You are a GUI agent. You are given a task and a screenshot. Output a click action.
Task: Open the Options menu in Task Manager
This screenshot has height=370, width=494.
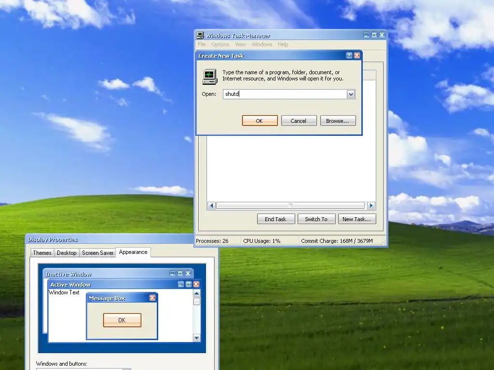[x=220, y=44]
